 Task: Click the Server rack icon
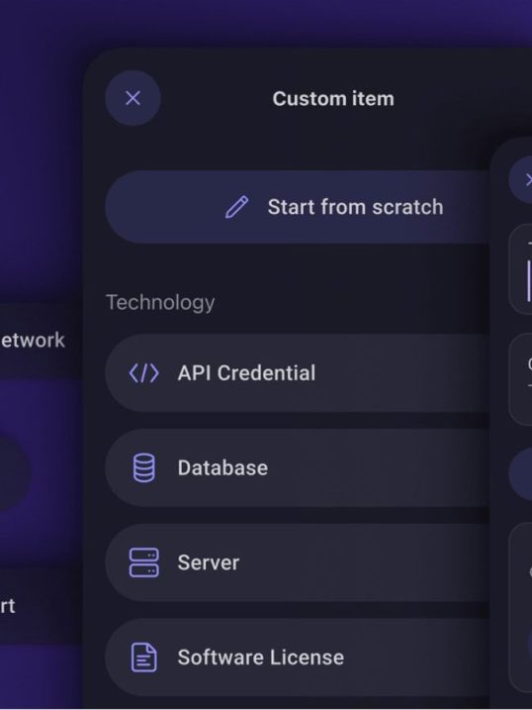(x=143, y=562)
